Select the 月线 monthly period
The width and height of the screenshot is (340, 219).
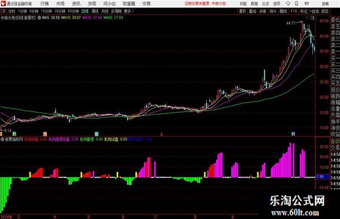[x=105, y=11]
